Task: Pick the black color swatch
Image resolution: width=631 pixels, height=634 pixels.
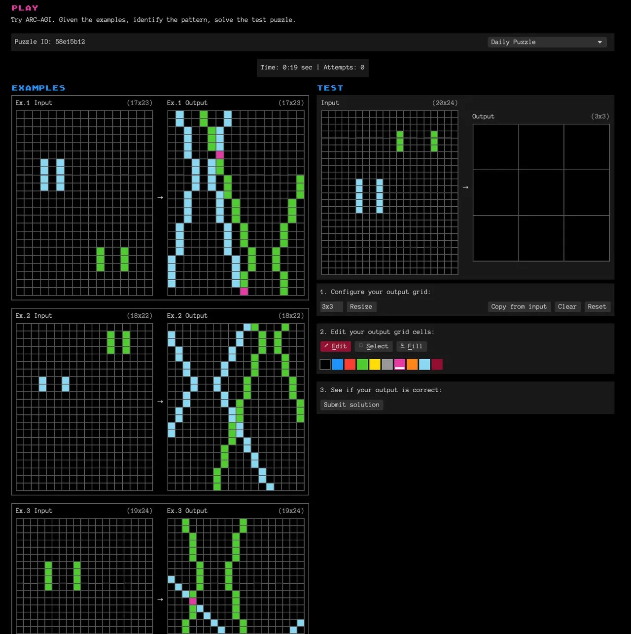Action: click(x=325, y=364)
